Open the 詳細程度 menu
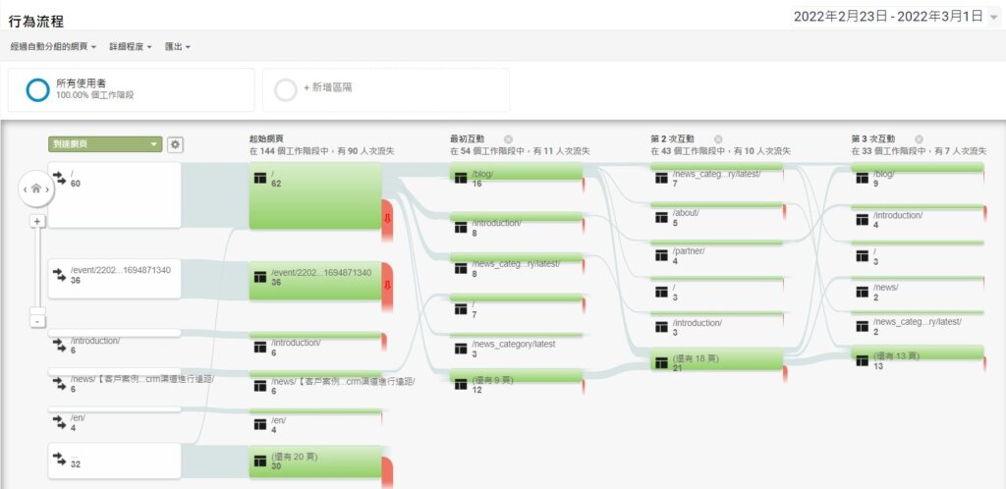Viewport: 1006px width, 489px height. [131, 47]
